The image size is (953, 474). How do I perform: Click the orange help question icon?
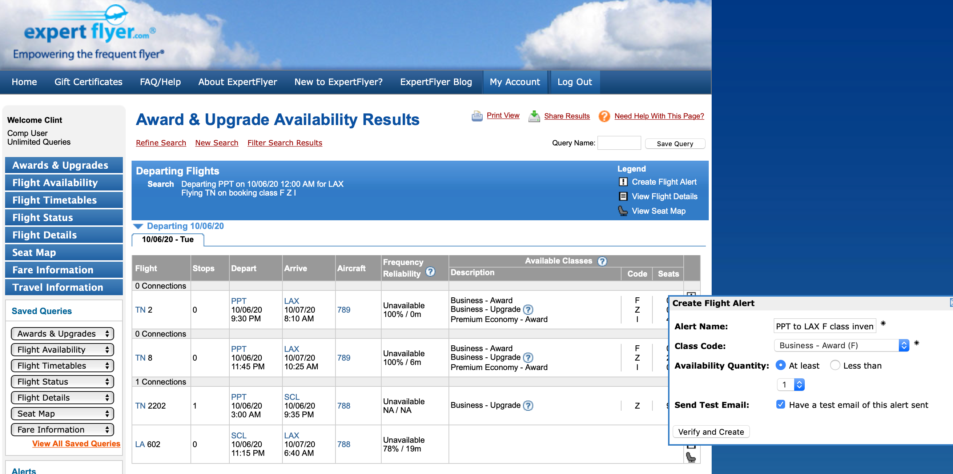(604, 116)
